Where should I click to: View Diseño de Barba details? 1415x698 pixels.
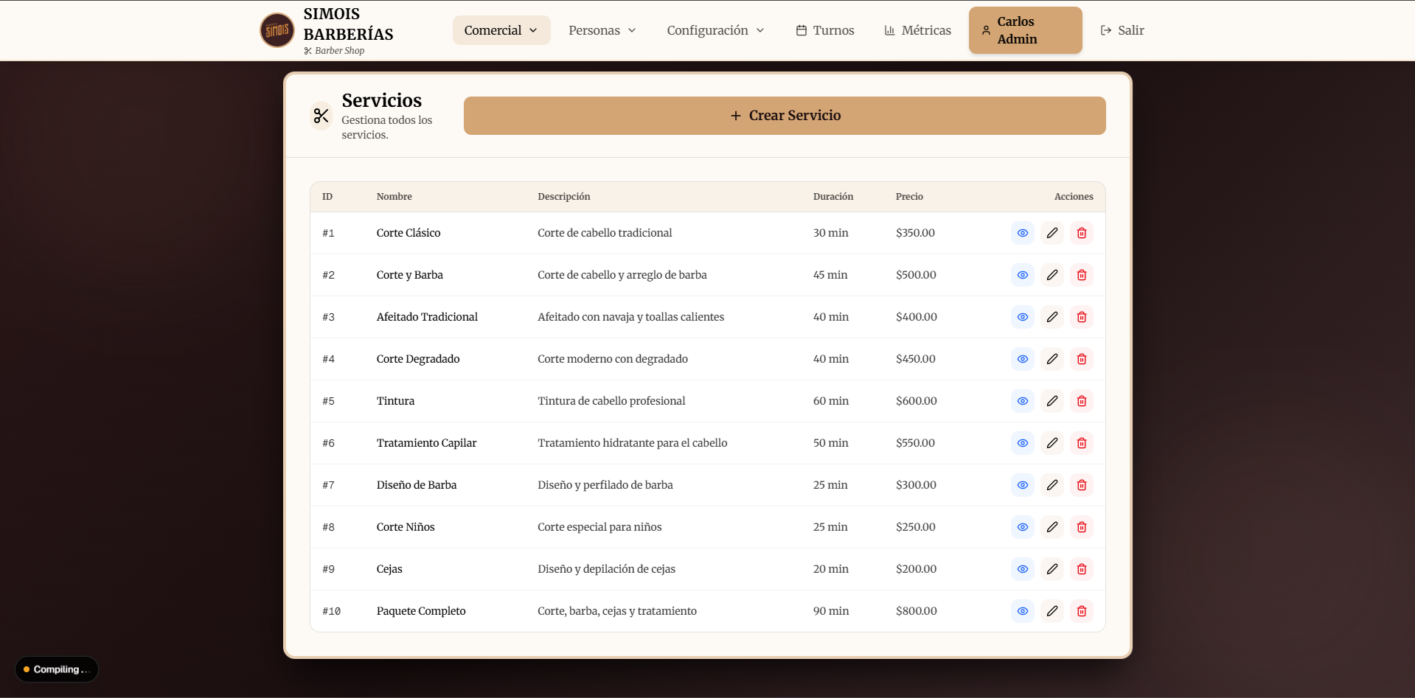pos(1023,485)
